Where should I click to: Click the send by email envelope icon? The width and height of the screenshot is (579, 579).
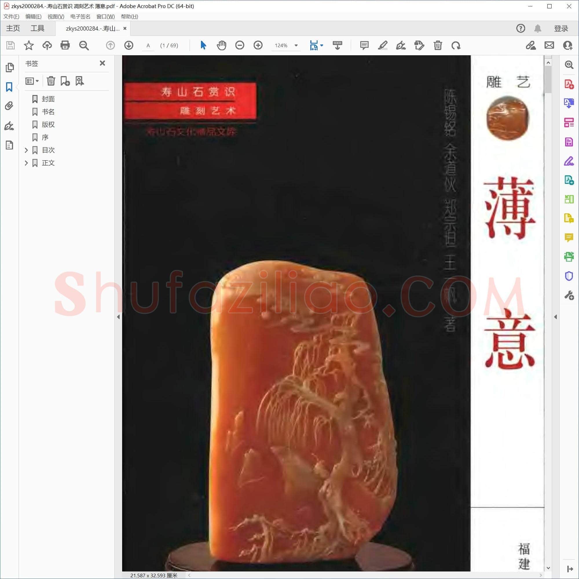[549, 45]
